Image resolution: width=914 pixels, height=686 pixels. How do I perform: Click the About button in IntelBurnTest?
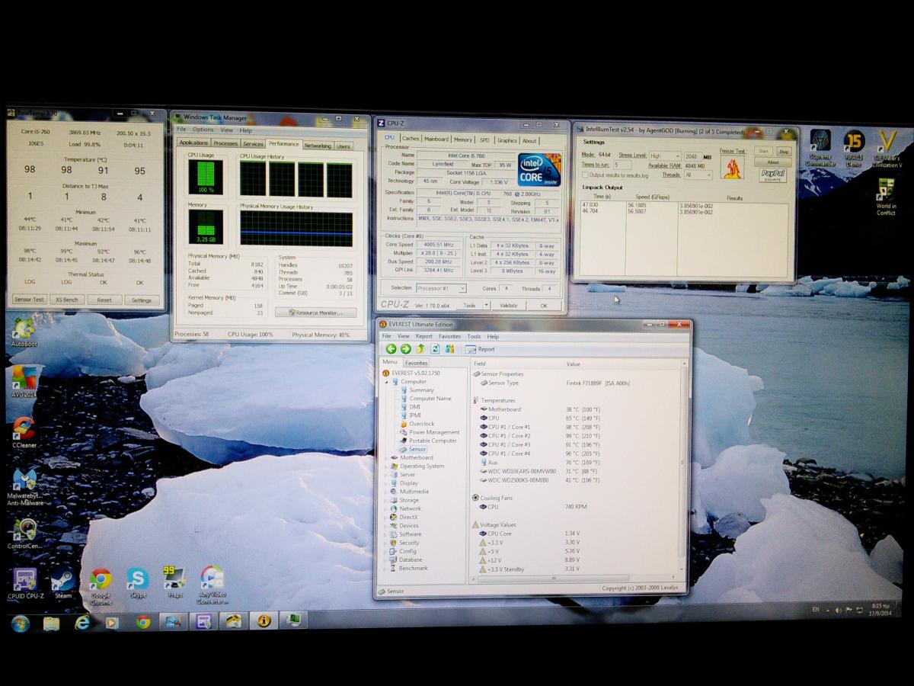pos(773,162)
